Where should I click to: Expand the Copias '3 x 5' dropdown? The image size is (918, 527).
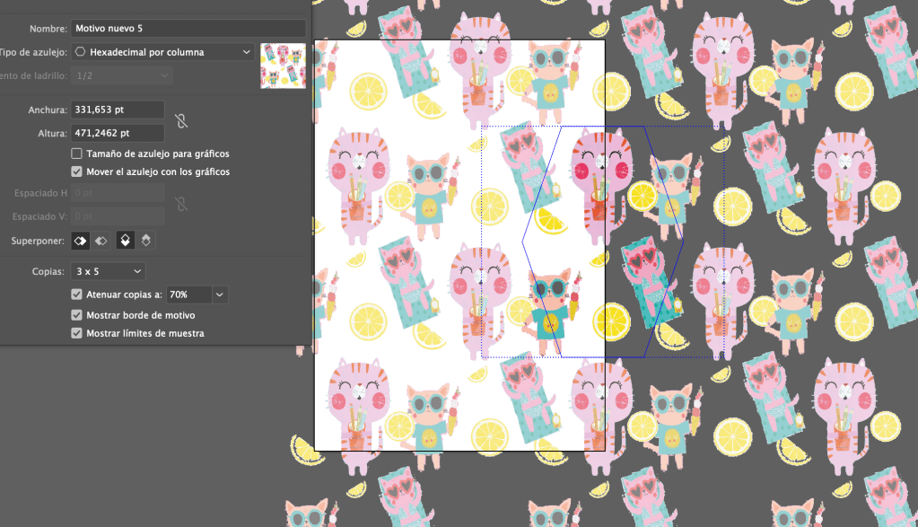[x=109, y=271]
